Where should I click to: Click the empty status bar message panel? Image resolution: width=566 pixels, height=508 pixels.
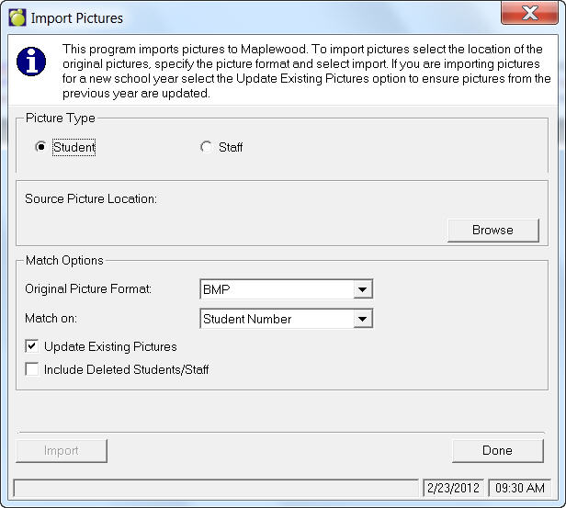pyautogui.click(x=216, y=488)
